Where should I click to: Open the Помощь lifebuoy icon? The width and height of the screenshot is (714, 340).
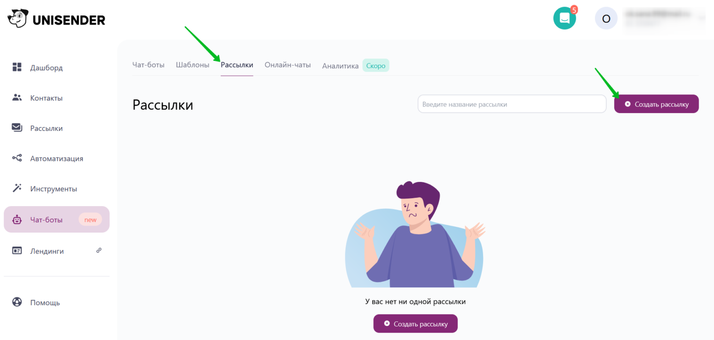click(x=17, y=302)
